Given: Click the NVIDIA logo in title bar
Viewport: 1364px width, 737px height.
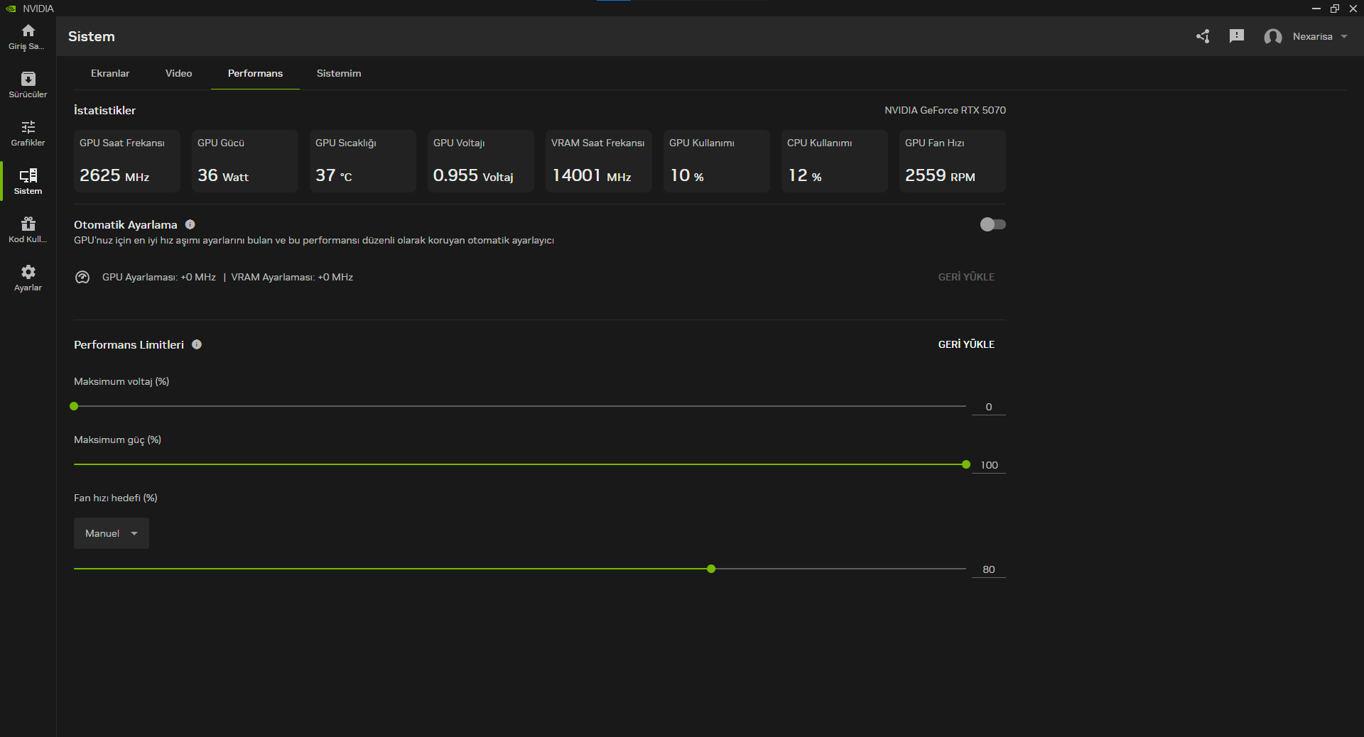Looking at the screenshot, I should coord(11,9).
